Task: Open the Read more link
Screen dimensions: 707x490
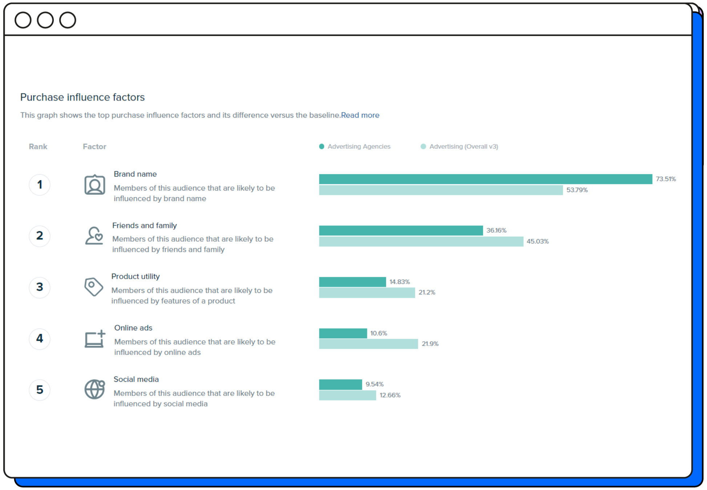Action: pyautogui.click(x=360, y=115)
